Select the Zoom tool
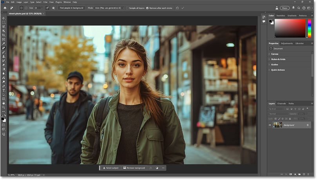This screenshot has width=317, height=180. [4, 107]
